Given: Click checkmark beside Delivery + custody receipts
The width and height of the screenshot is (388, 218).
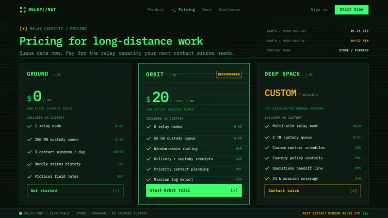Looking at the screenshot, I should [148, 159].
